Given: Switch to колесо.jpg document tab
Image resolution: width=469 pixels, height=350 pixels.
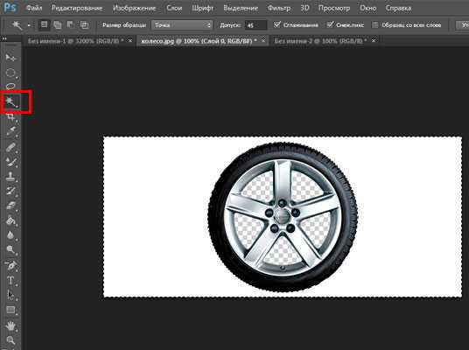Looking at the screenshot, I should pos(199,40).
